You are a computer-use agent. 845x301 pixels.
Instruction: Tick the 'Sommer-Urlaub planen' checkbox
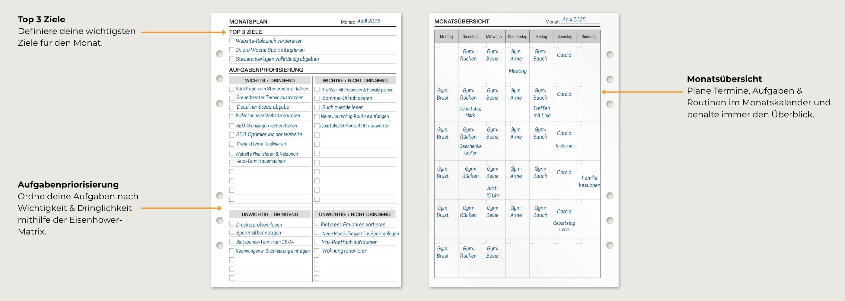317,98
